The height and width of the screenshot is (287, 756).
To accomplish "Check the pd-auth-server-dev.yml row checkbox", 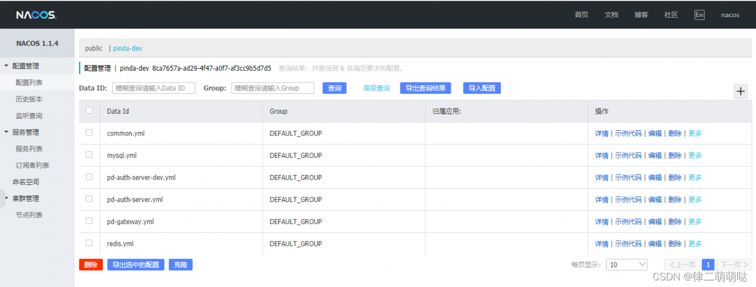I will (x=89, y=176).
